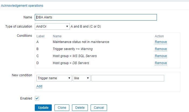
Task: Open the Acknowledgement operations tab
Action: coord(22,5)
